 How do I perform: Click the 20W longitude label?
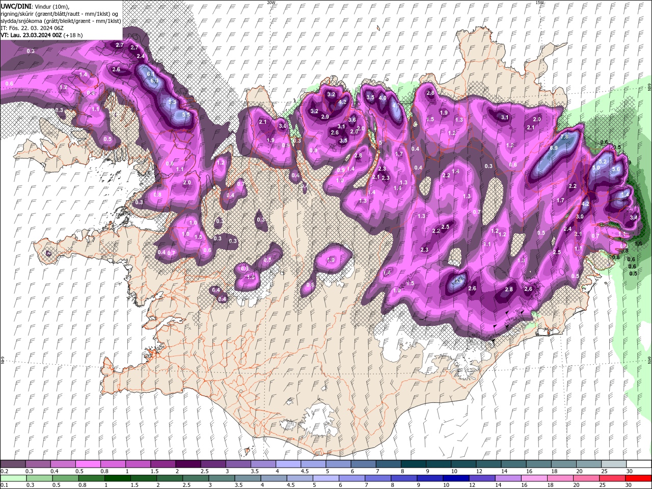point(271,3)
